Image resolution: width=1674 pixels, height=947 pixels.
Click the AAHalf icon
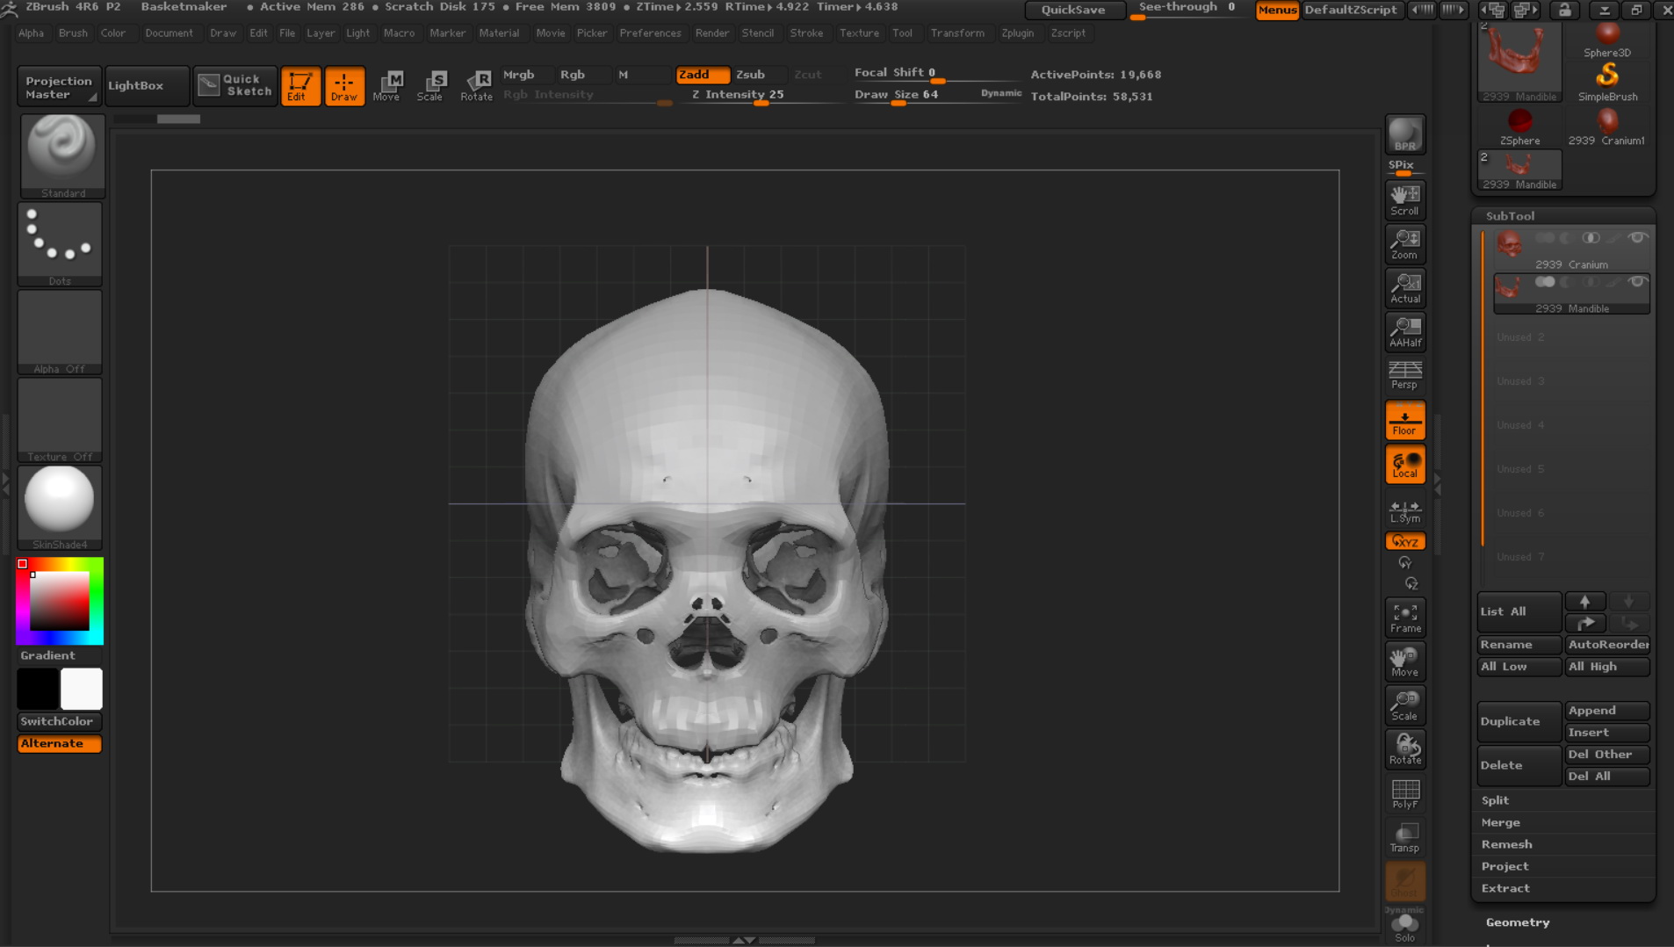[x=1404, y=331]
